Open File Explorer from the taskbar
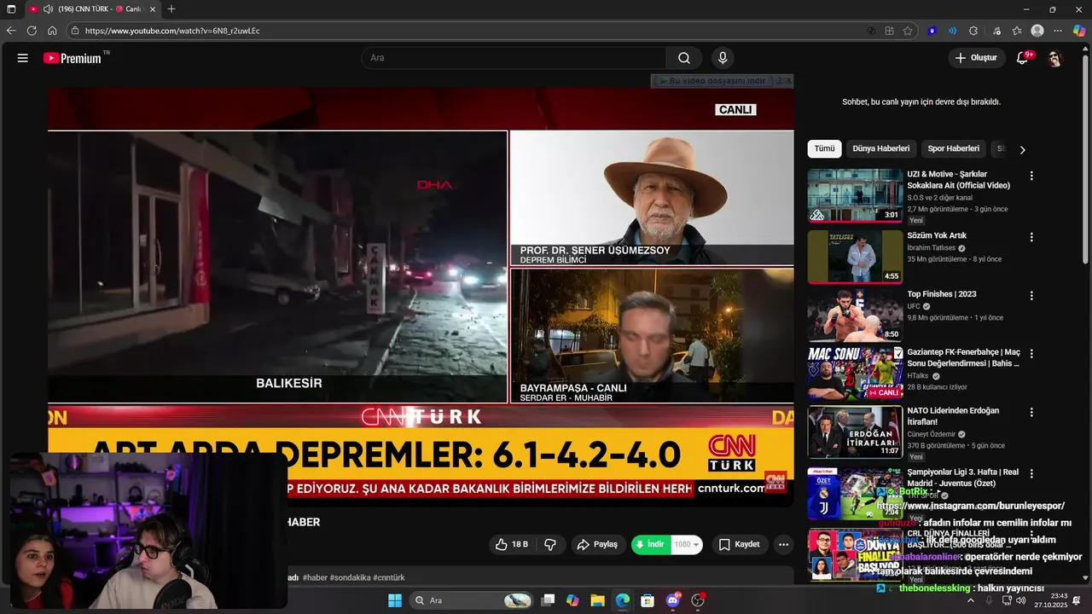 coord(597,600)
